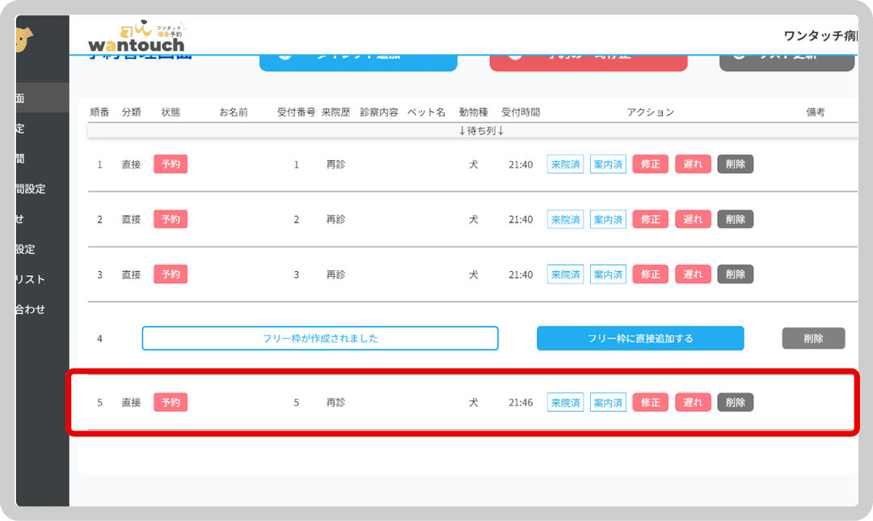Mark row 1 as 来院済
This screenshot has width=873, height=521.
point(565,164)
